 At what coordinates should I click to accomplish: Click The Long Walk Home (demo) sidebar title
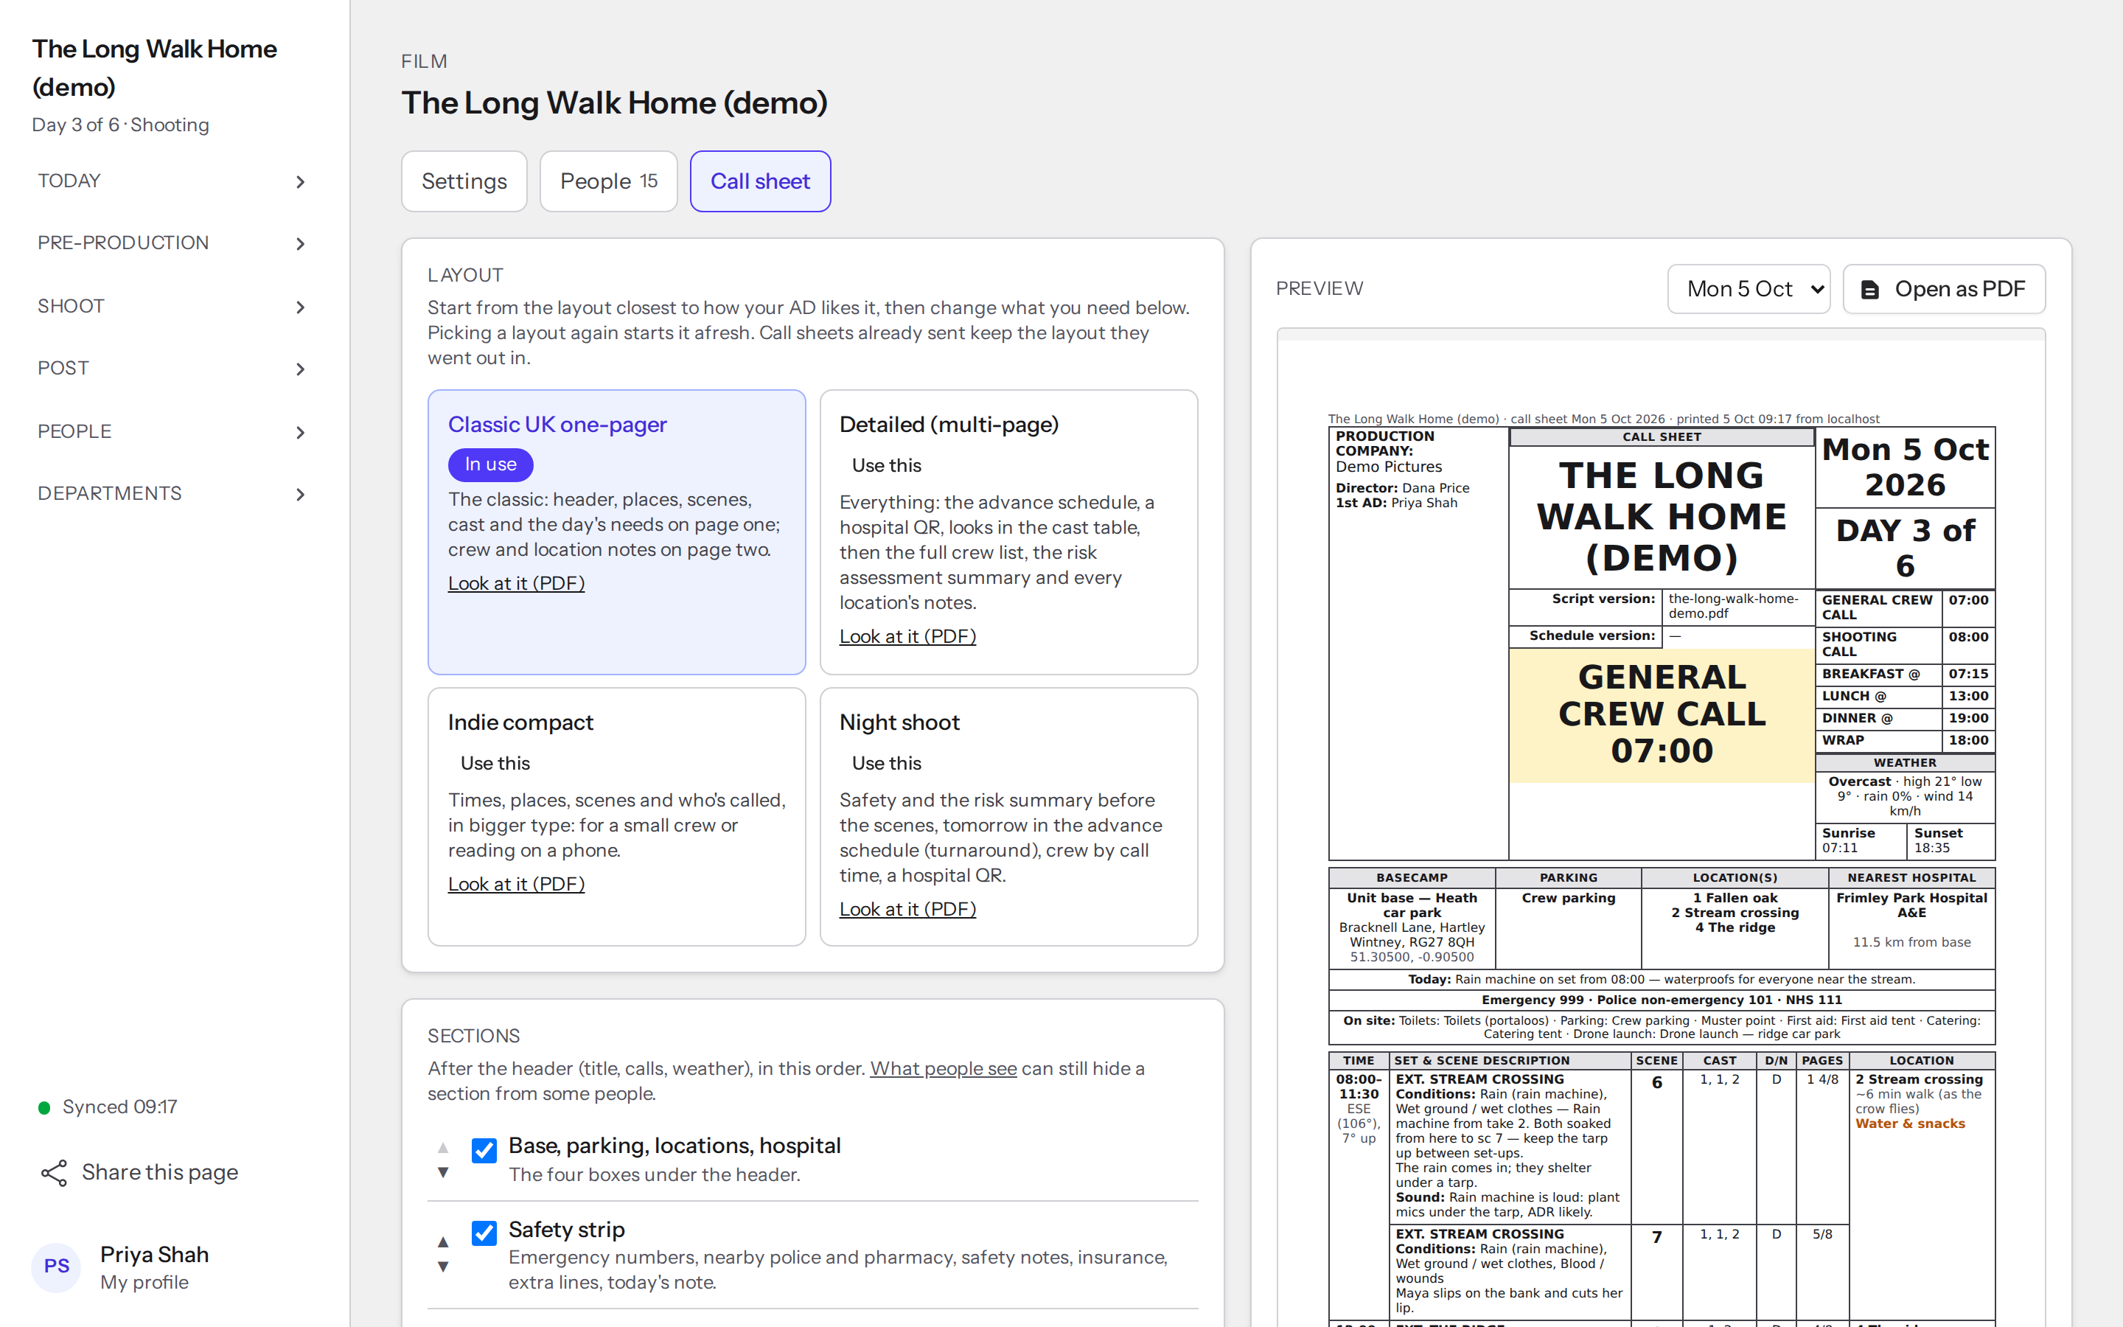pyautogui.click(x=154, y=68)
